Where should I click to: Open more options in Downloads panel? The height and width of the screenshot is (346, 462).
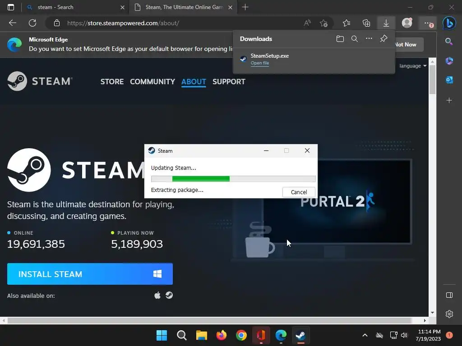[x=369, y=39]
